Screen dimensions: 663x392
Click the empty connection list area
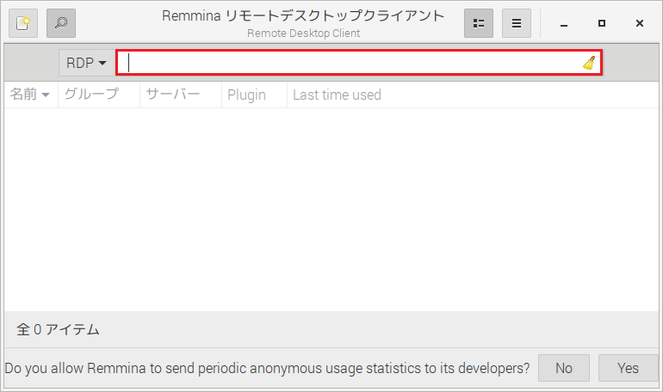point(331,206)
